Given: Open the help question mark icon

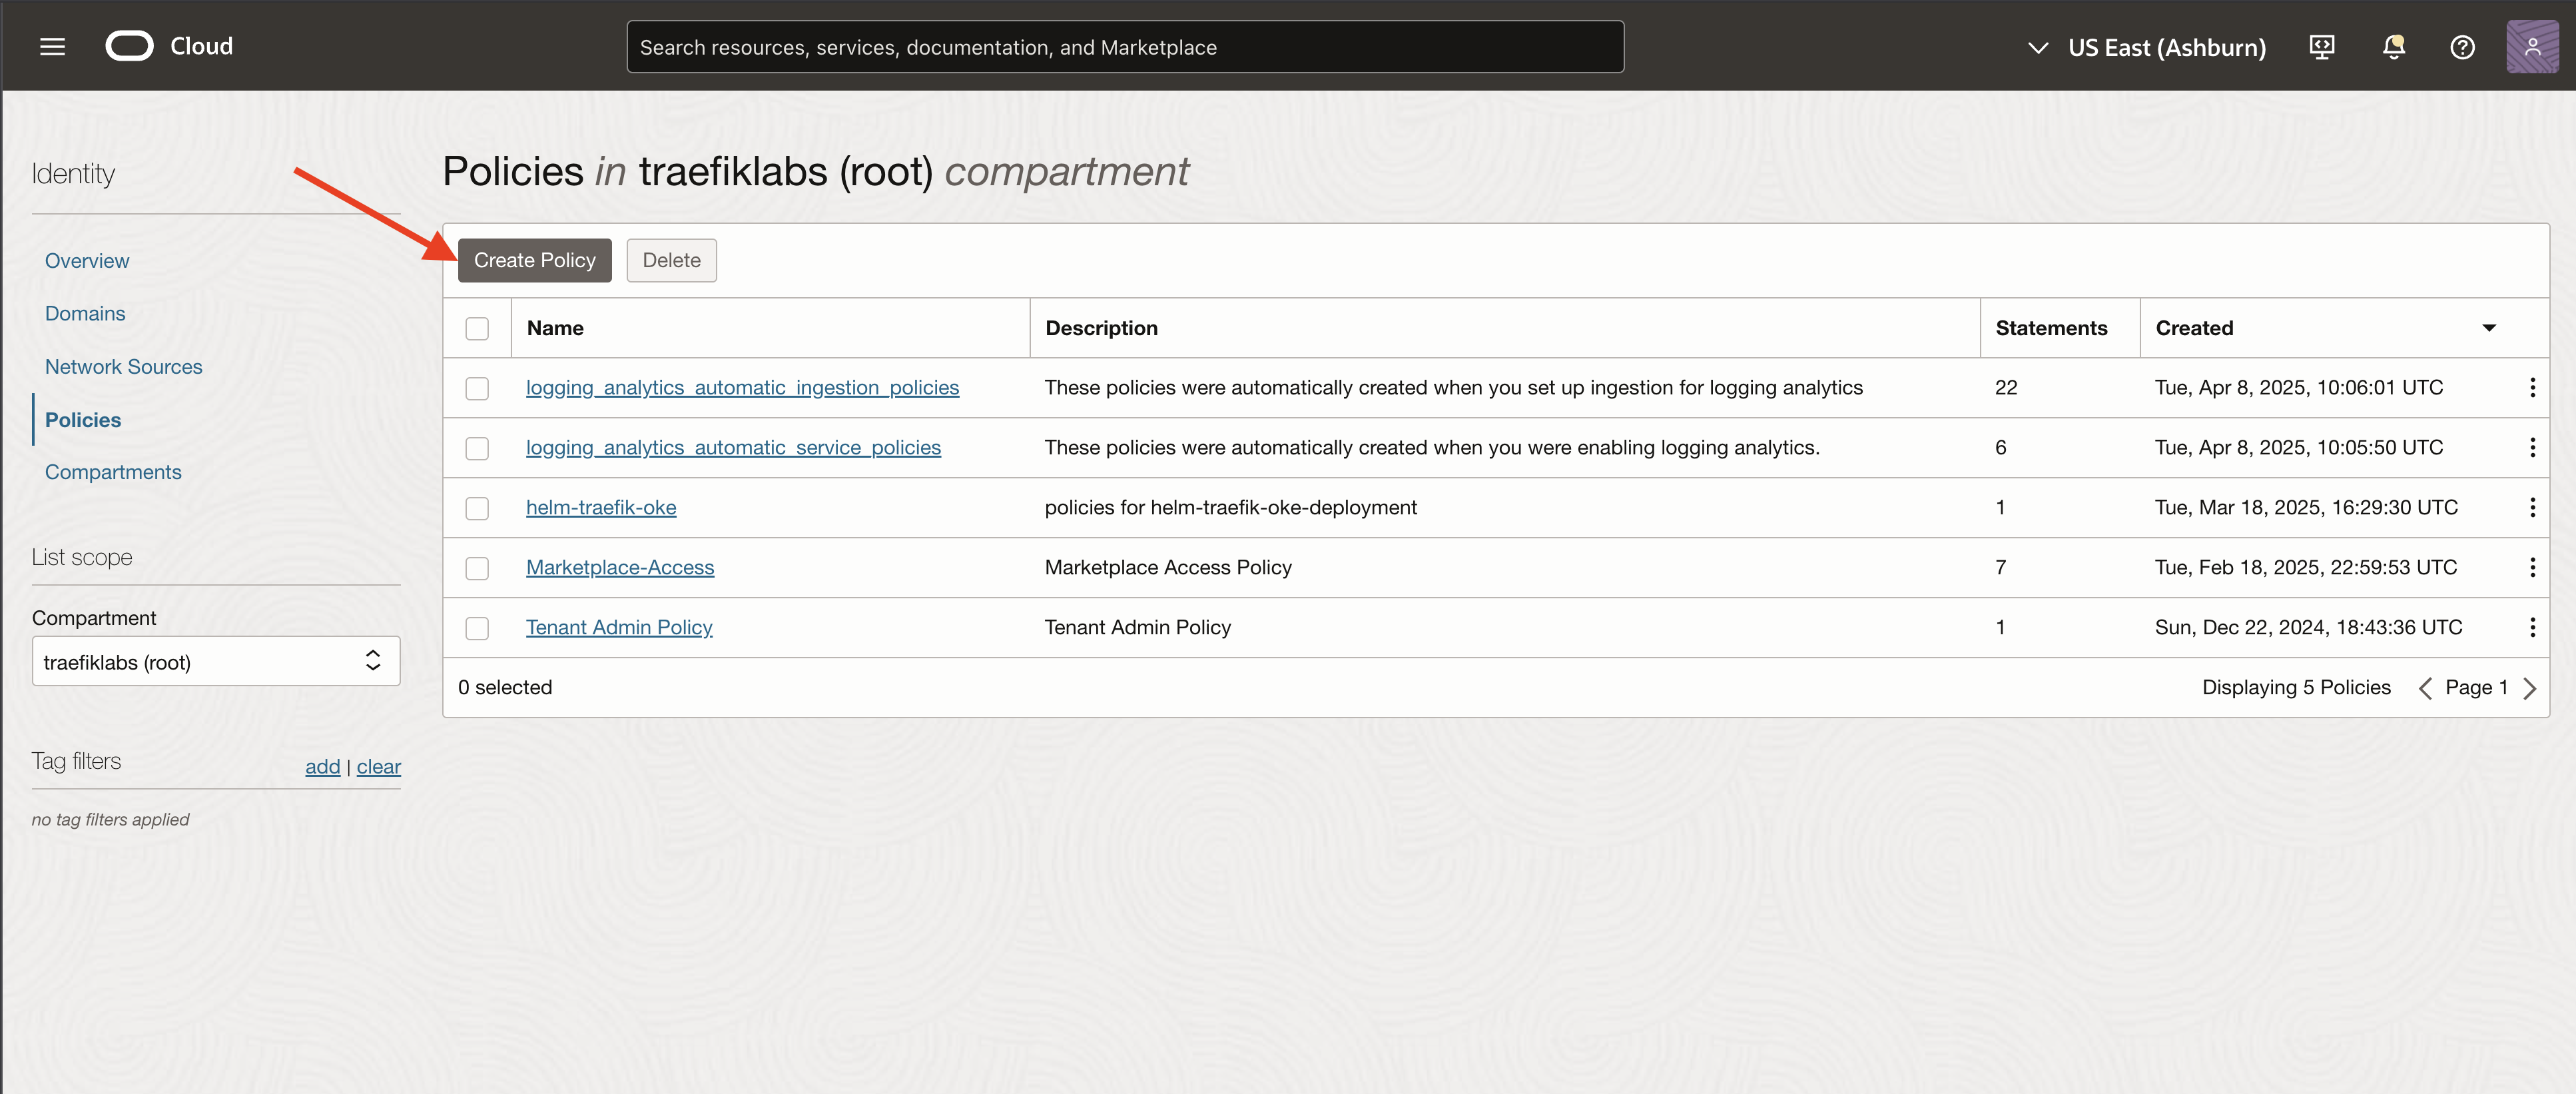Looking at the screenshot, I should [x=2462, y=47].
